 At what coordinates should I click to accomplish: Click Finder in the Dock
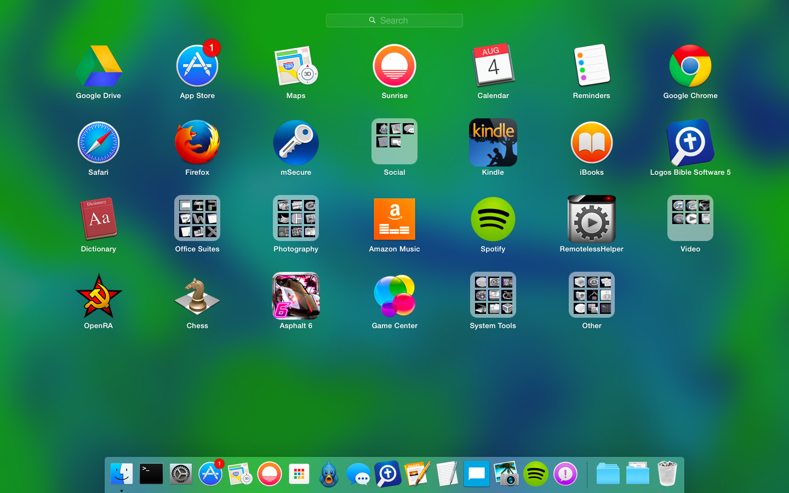122,474
